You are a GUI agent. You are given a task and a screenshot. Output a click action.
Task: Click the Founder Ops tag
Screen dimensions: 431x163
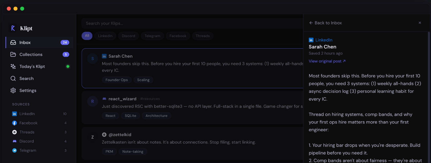tap(117, 80)
